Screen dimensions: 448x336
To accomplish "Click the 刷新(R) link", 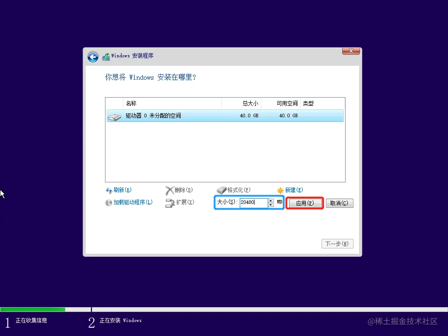I will click(122, 190).
